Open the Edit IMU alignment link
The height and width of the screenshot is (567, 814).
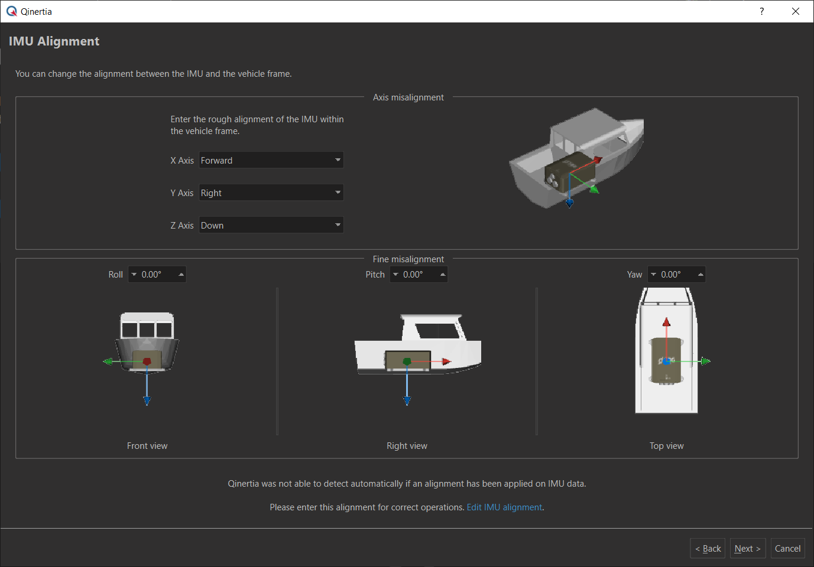504,507
